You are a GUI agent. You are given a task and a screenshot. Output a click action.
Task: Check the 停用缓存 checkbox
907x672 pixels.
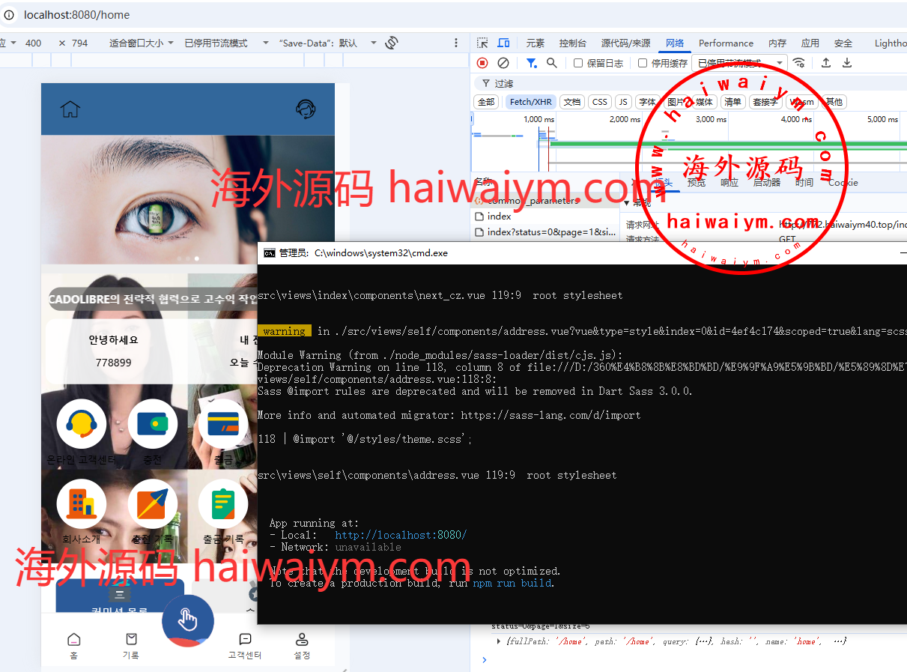coord(643,63)
